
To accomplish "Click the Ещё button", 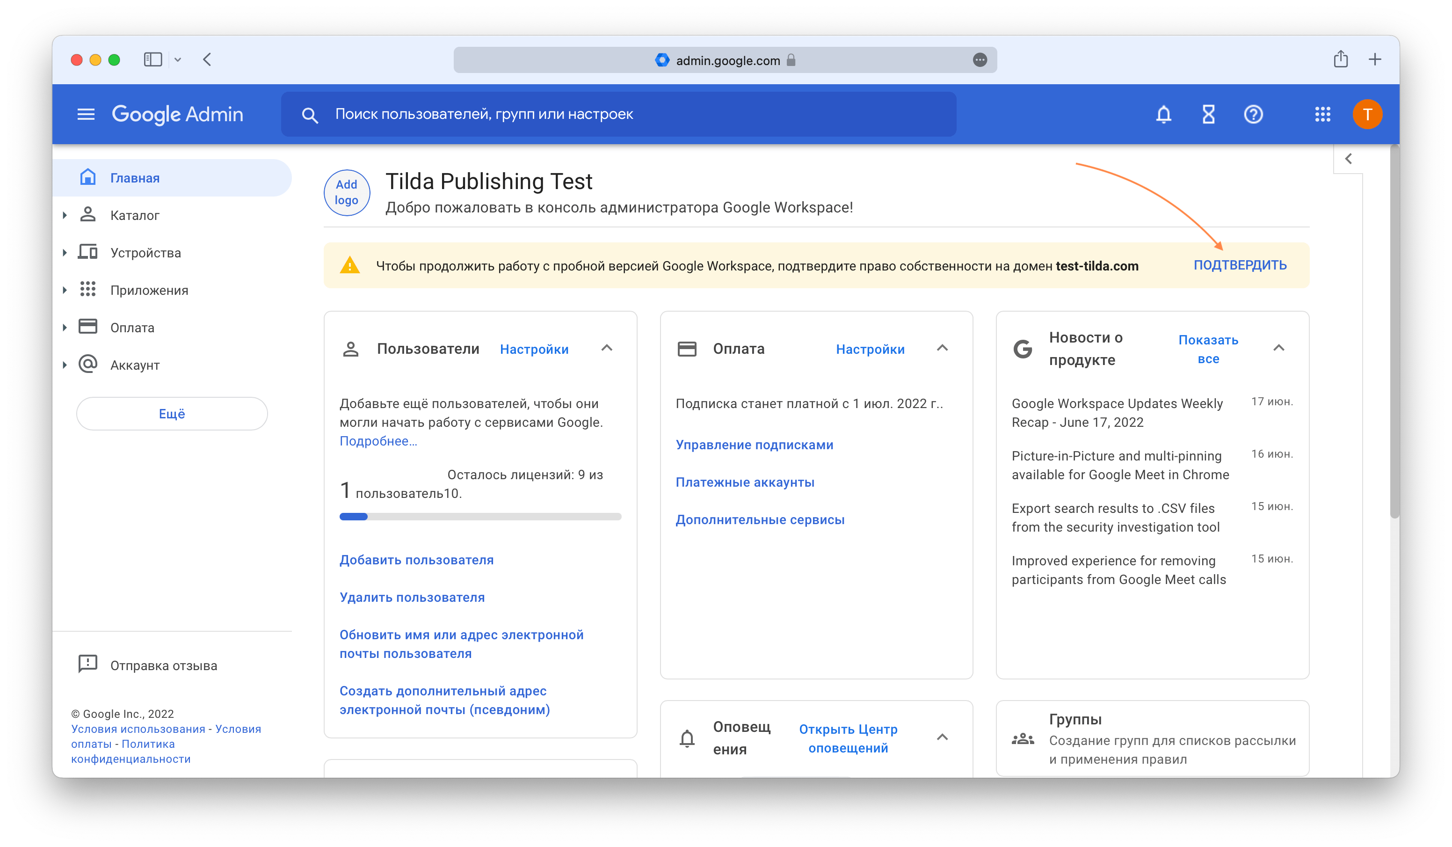I will [x=172, y=413].
